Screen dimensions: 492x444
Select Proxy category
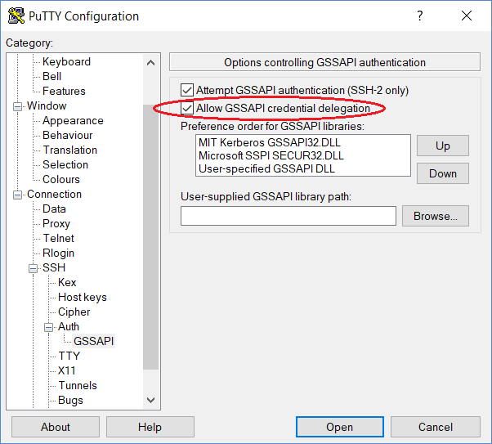coord(56,223)
